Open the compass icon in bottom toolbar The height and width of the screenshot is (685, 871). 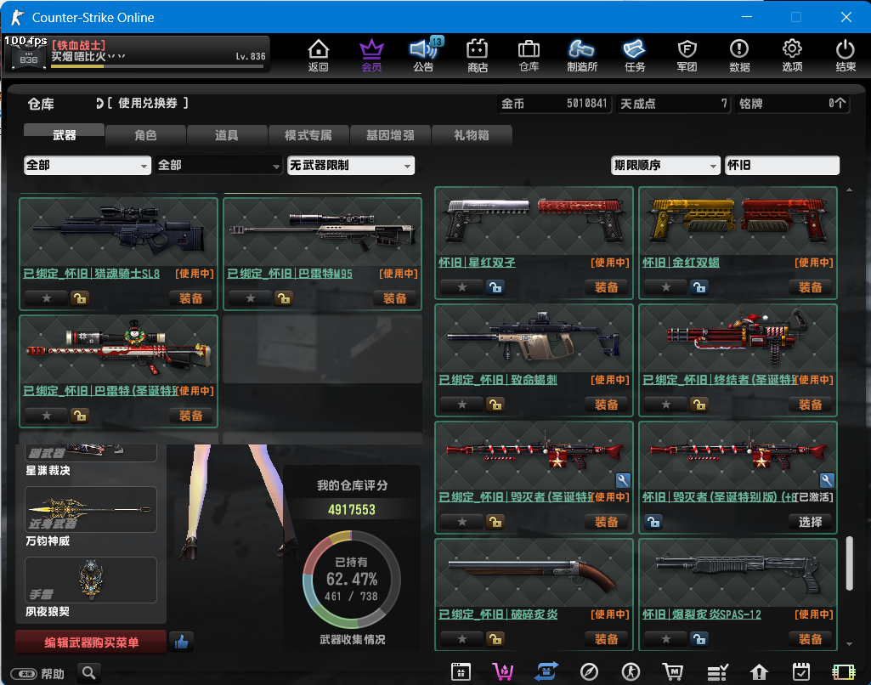[589, 672]
